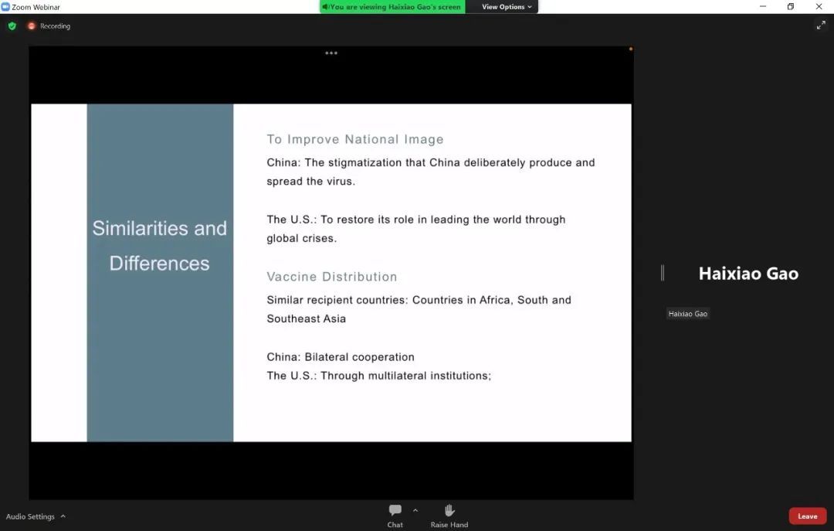Viewport: 834px width, 531px height.
Task: Click the red Recording indicator icon
Action: pos(32,26)
